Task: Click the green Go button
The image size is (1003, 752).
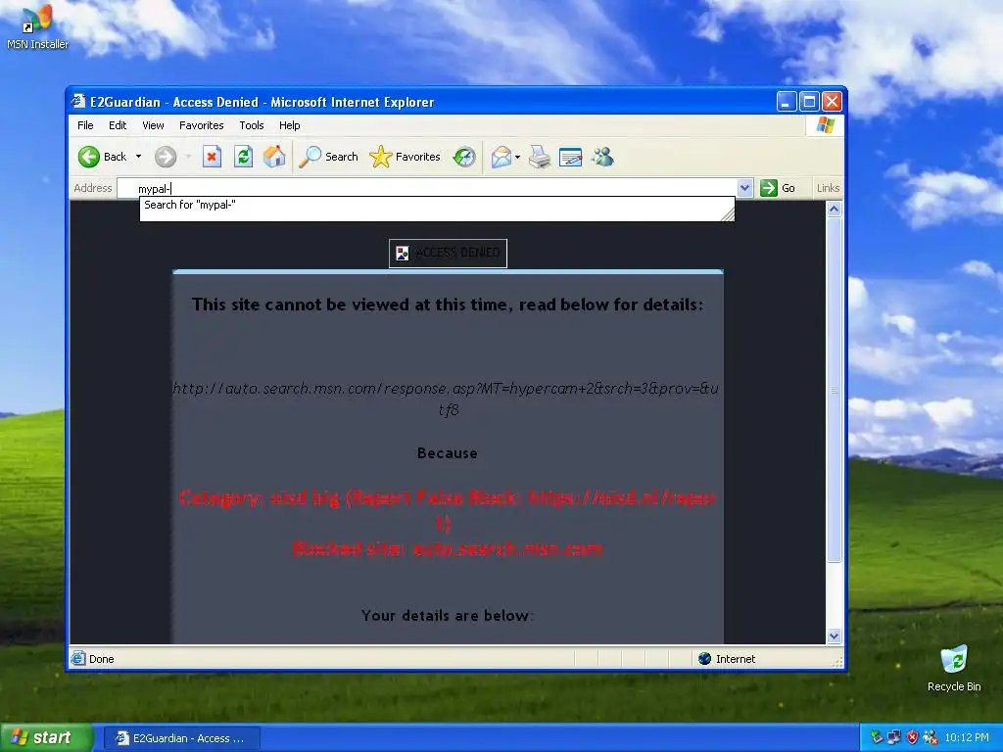Action: click(778, 188)
